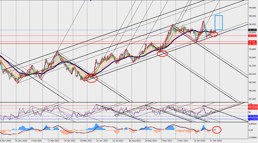The height and width of the screenshot is (143, 258).
Task: Select the blue 15.0000 level tag
Action: [253, 119]
